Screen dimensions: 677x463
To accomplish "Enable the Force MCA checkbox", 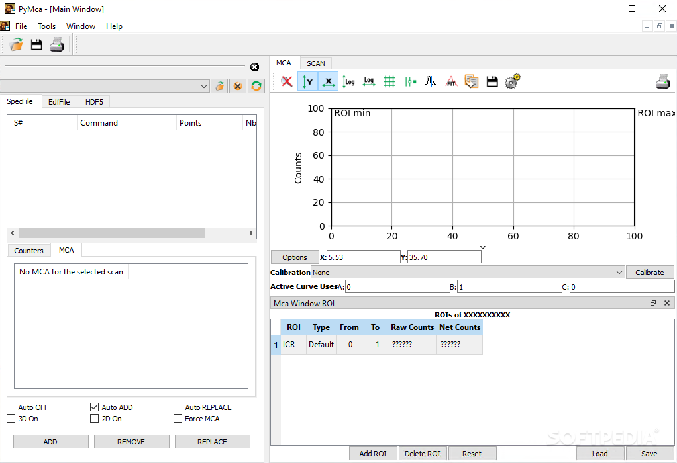I will [x=178, y=418].
